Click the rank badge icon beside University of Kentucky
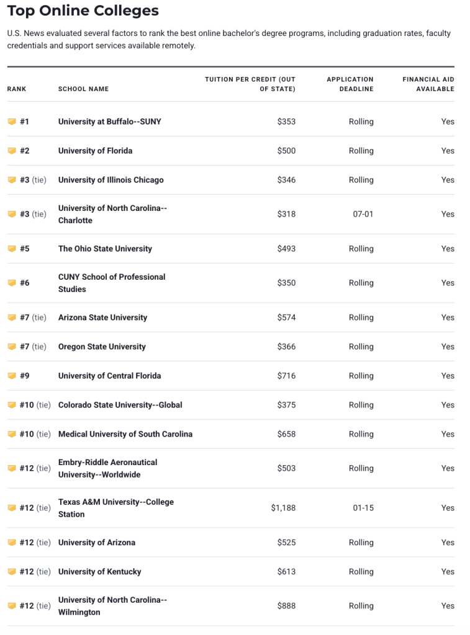The width and height of the screenshot is (470, 635). tap(11, 572)
